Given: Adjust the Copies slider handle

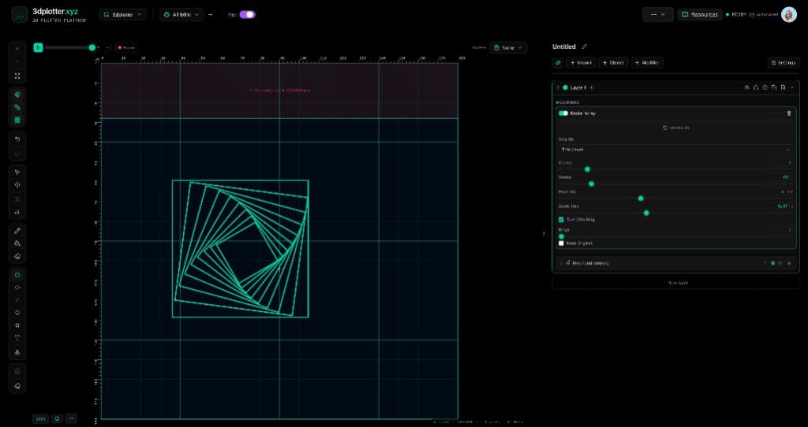Looking at the screenshot, I should (x=587, y=169).
